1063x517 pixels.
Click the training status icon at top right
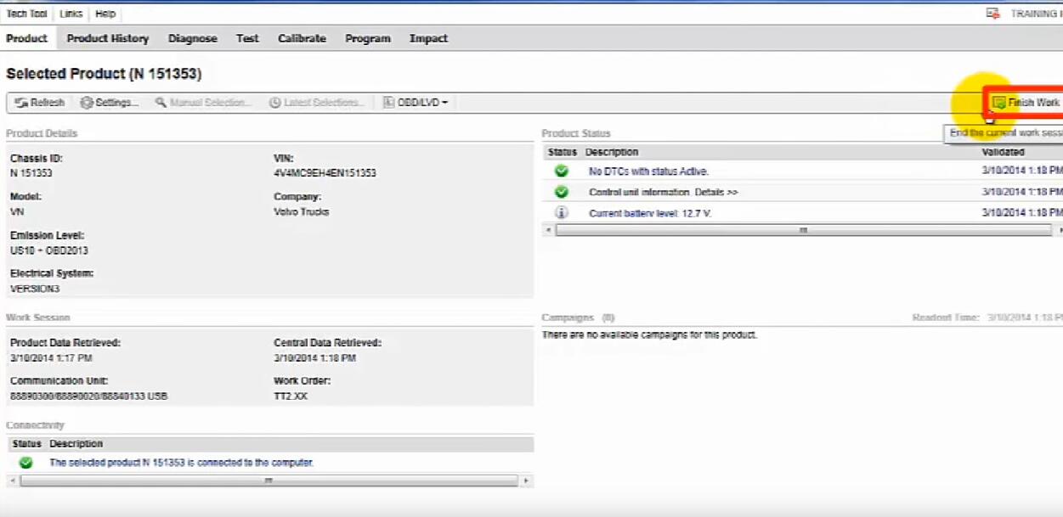coord(992,14)
